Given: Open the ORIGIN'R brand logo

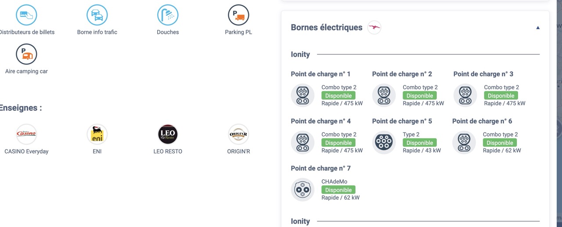Looking at the screenshot, I should (238, 134).
